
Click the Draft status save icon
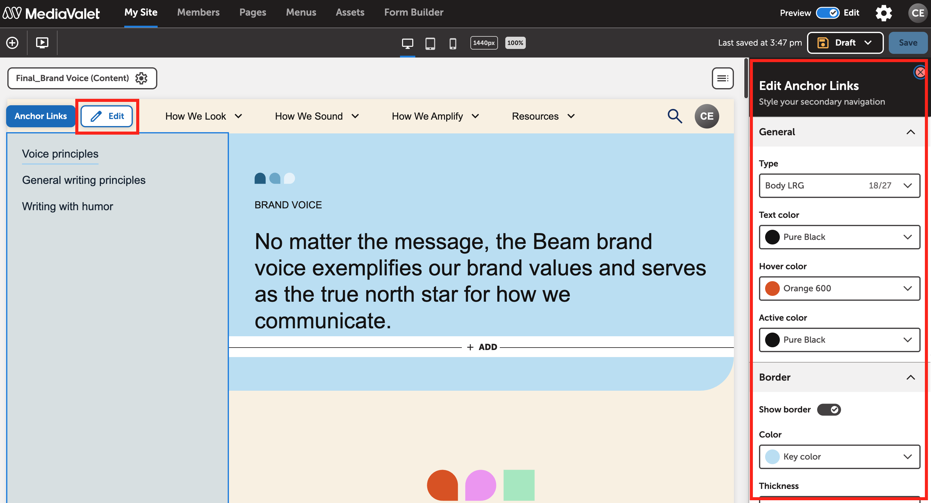pyautogui.click(x=823, y=43)
